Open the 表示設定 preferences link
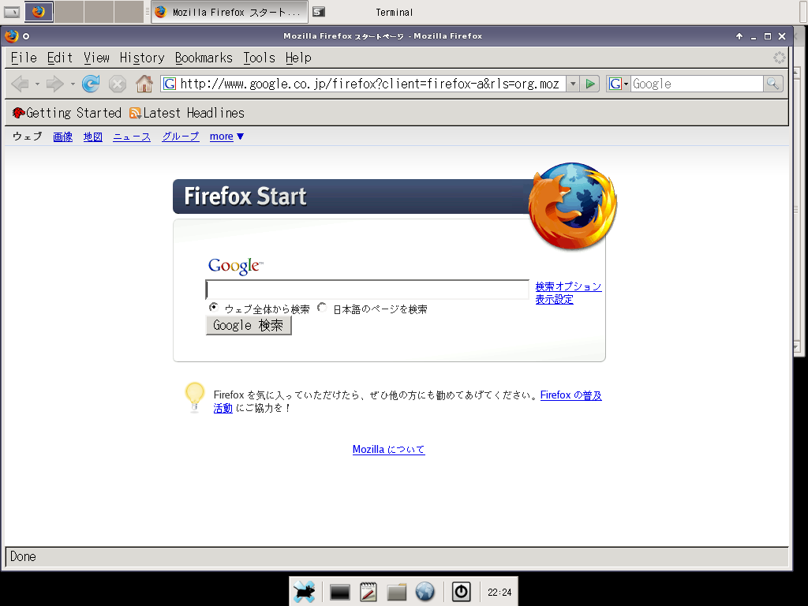The height and width of the screenshot is (606, 808). (x=555, y=299)
